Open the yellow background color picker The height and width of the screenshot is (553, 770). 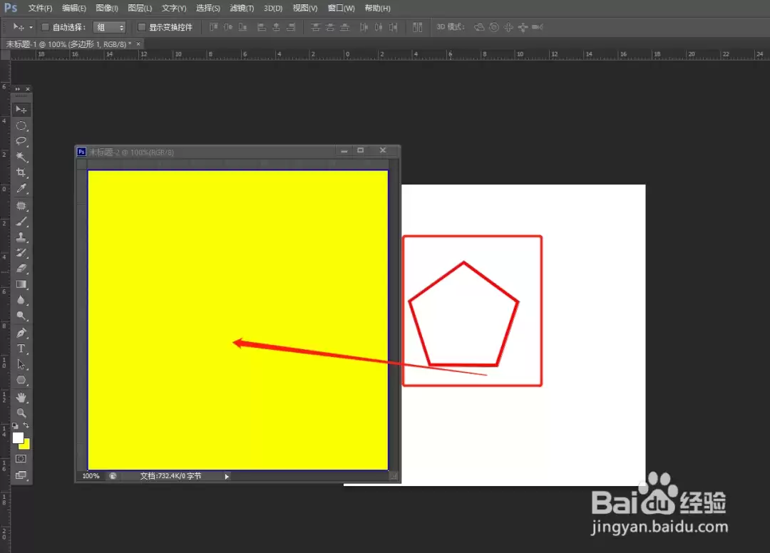pos(26,445)
